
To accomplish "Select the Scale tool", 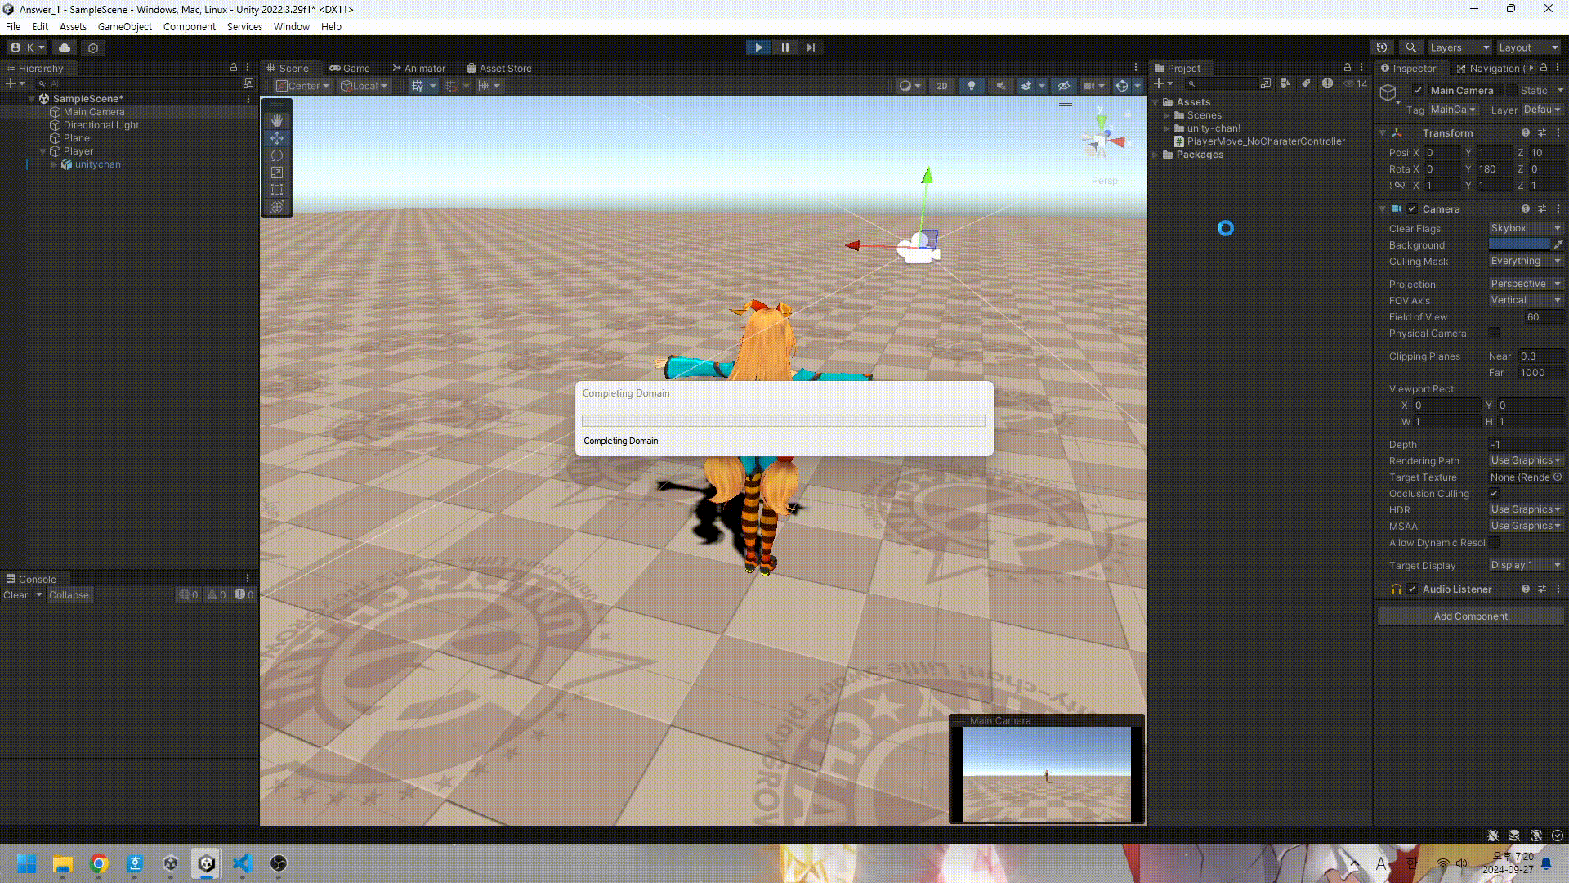I will [x=277, y=173].
